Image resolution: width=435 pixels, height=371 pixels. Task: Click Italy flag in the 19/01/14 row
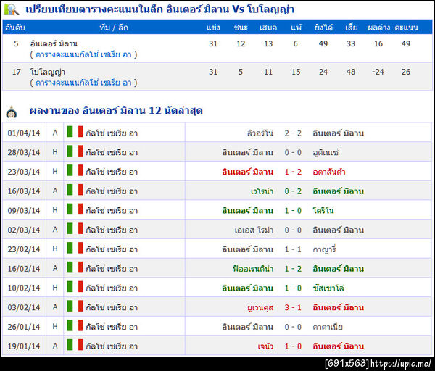tap(75, 345)
